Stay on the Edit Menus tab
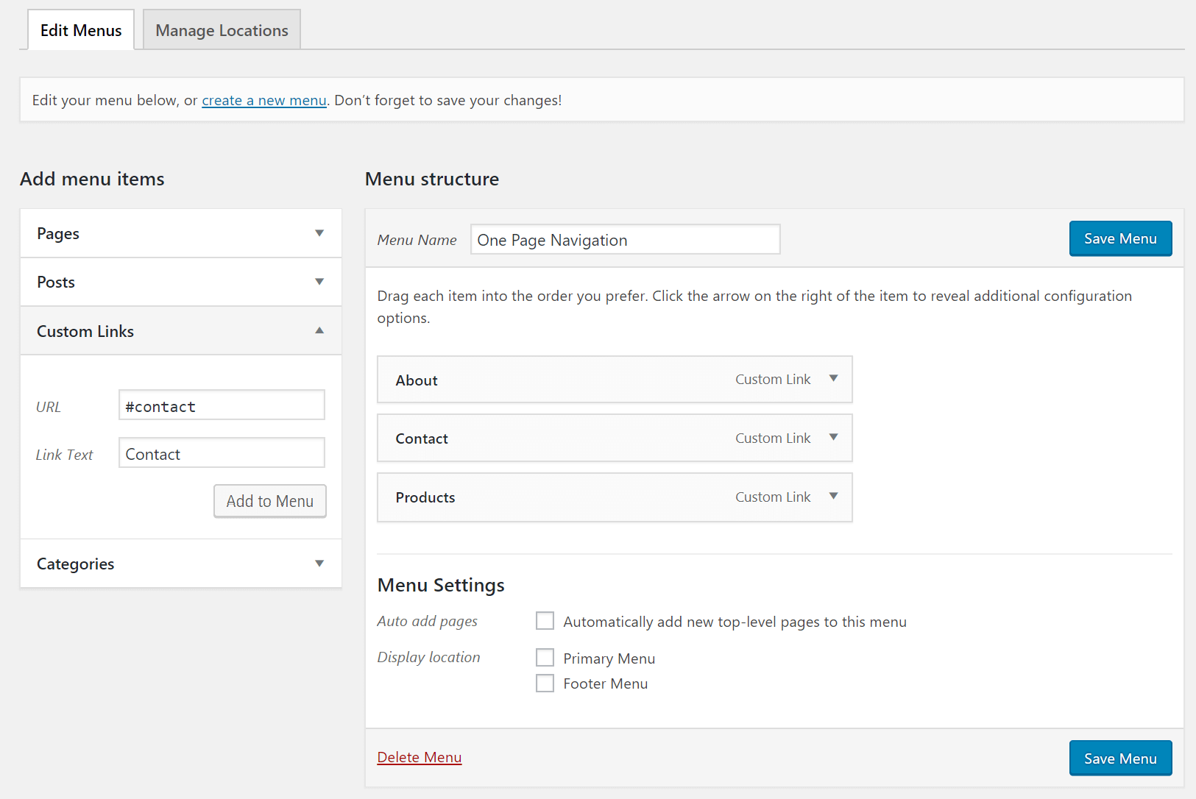Image resolution: width=1196 pixels, height=799 pixels. pyautogui.click(x=80, y=29)
